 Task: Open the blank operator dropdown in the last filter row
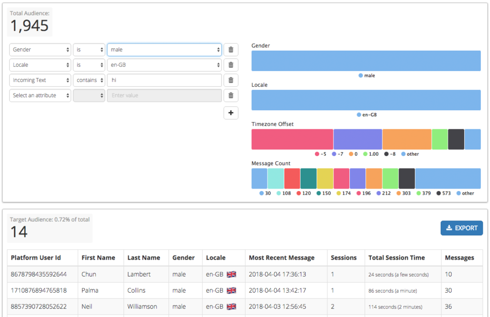tap(89, 95)
